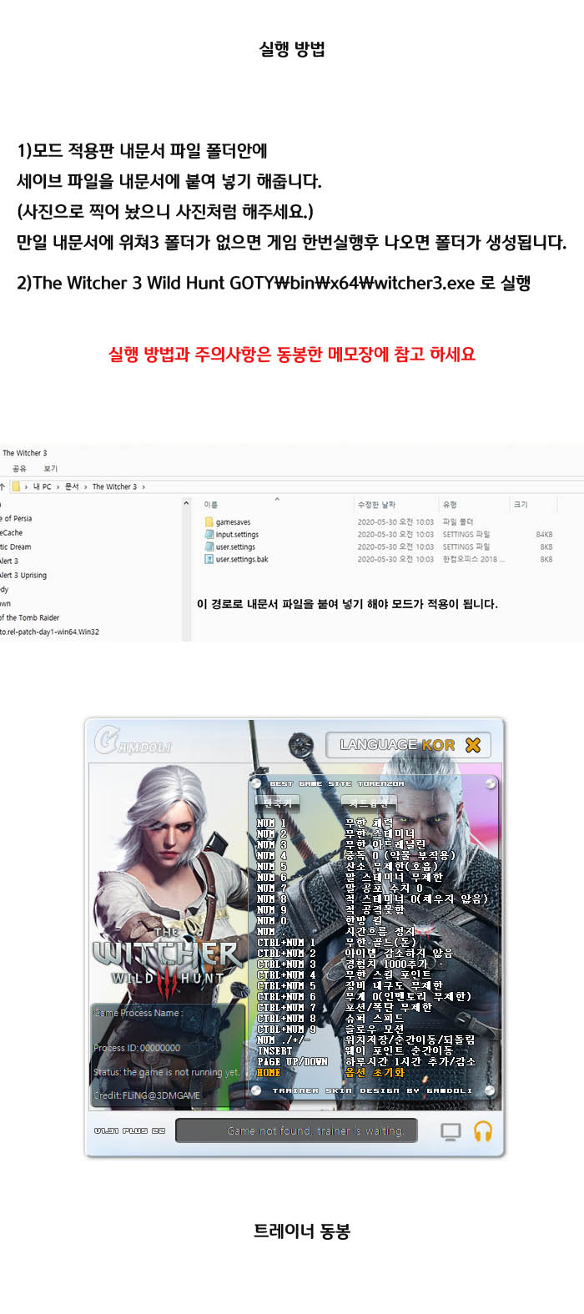Select the rel-patch-day1-win64.Win32 sidebar item

49,632
